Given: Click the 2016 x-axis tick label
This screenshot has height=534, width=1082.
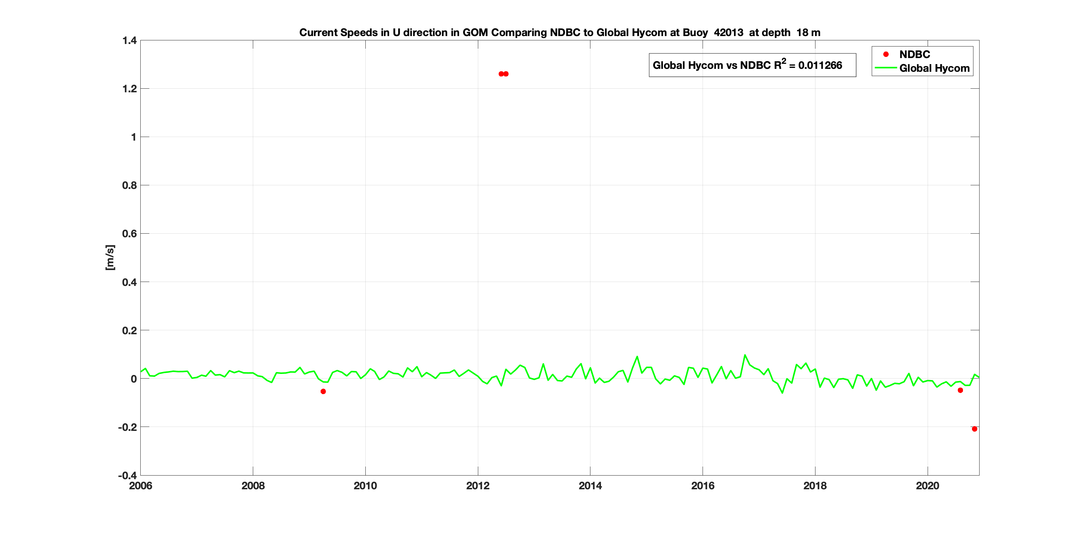Looking at the screenshot, I should tap(702, 486).
